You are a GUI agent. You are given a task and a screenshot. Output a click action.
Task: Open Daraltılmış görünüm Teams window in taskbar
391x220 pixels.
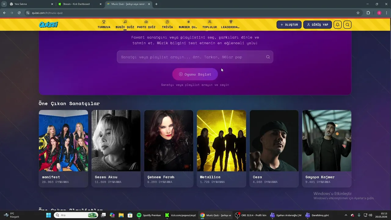(317, 215)
